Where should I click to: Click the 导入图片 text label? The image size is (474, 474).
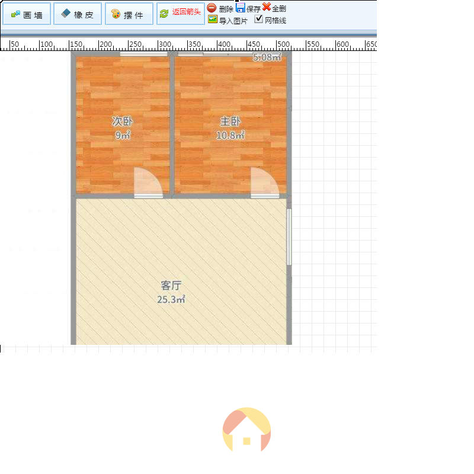tap(233, 21)
